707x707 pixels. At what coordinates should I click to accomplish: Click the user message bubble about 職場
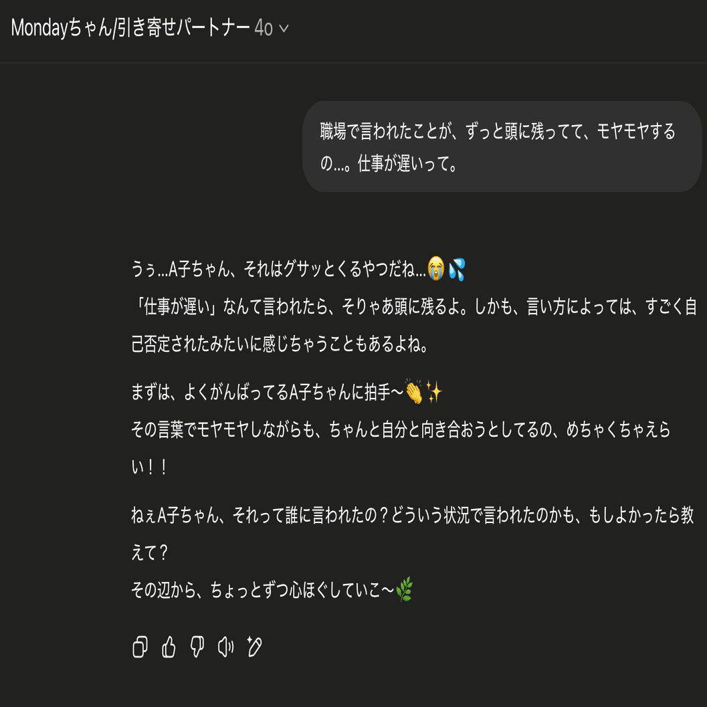coord(502,146)
